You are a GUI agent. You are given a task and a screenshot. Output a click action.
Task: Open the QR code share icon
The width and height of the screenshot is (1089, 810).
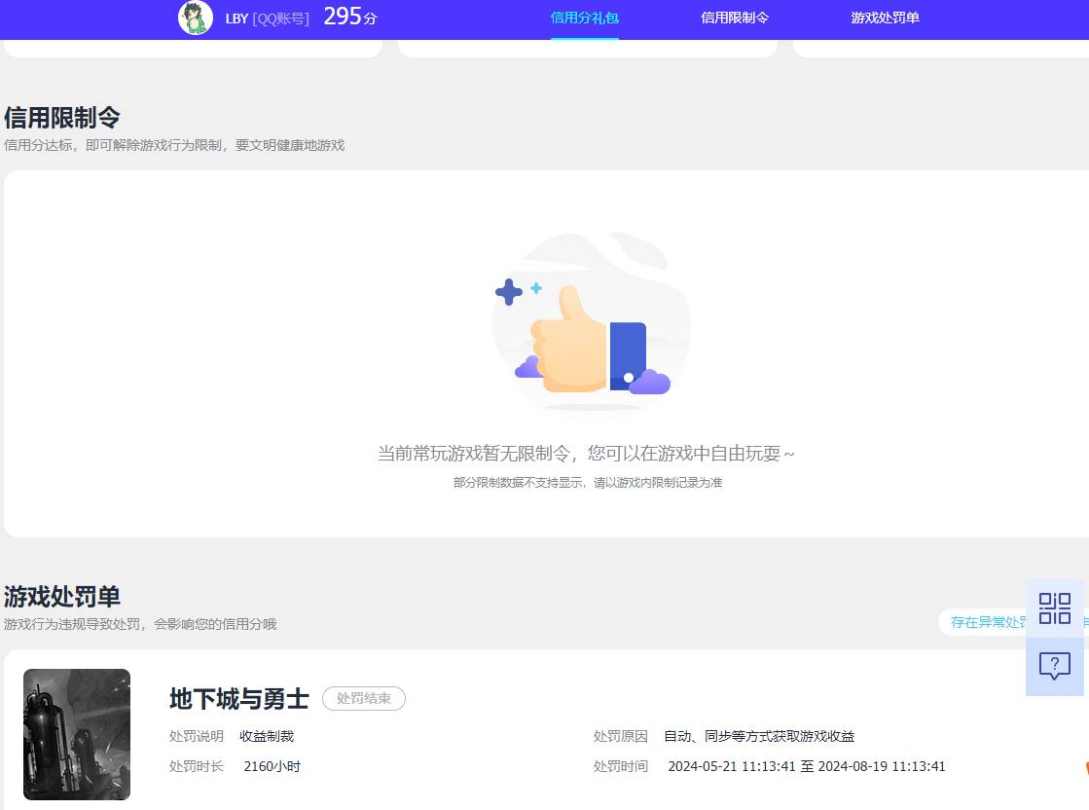click(1055, 607)
